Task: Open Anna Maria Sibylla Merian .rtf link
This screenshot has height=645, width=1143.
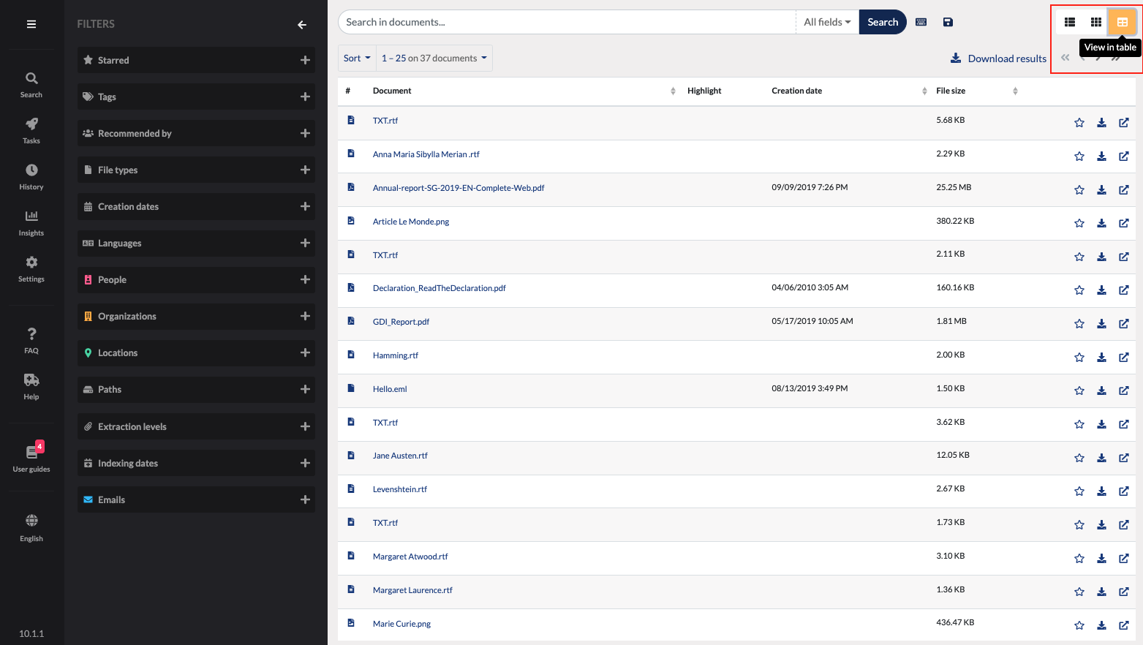Action: 426,154
